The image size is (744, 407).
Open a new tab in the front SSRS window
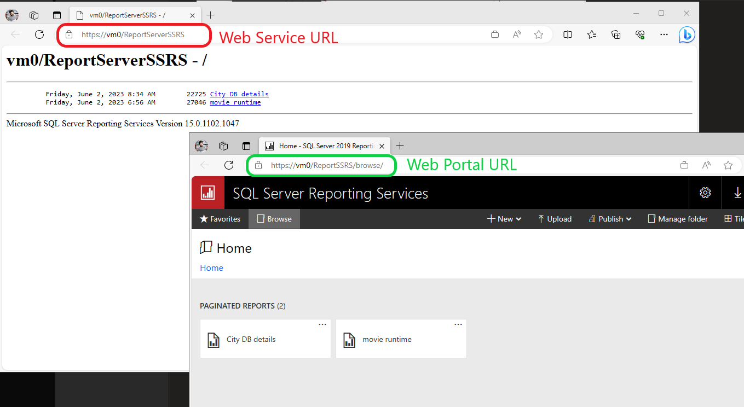coord(400,146)
